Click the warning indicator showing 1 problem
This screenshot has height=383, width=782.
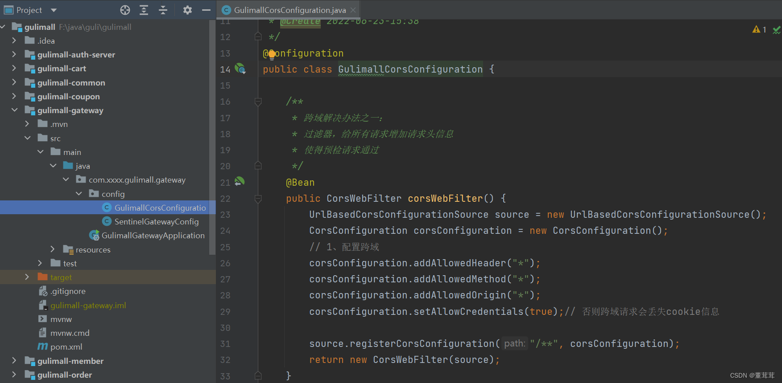coord(759,29)
